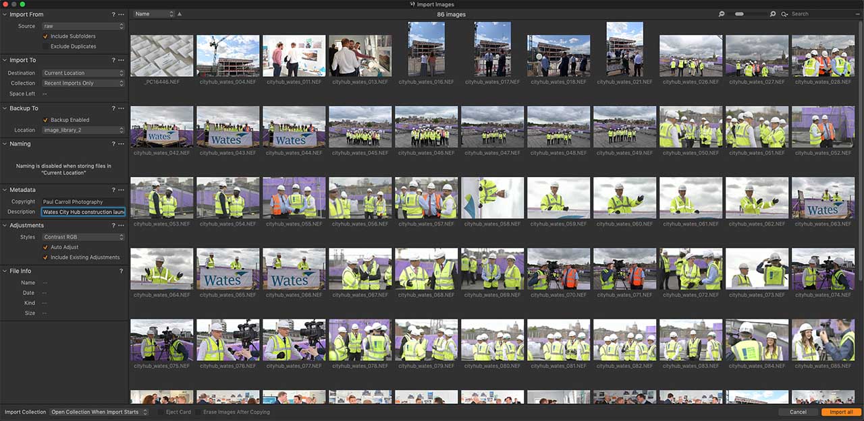
Task: Click the Backup To help question mark
Action: pyautogui.click(x=113, y=108)
